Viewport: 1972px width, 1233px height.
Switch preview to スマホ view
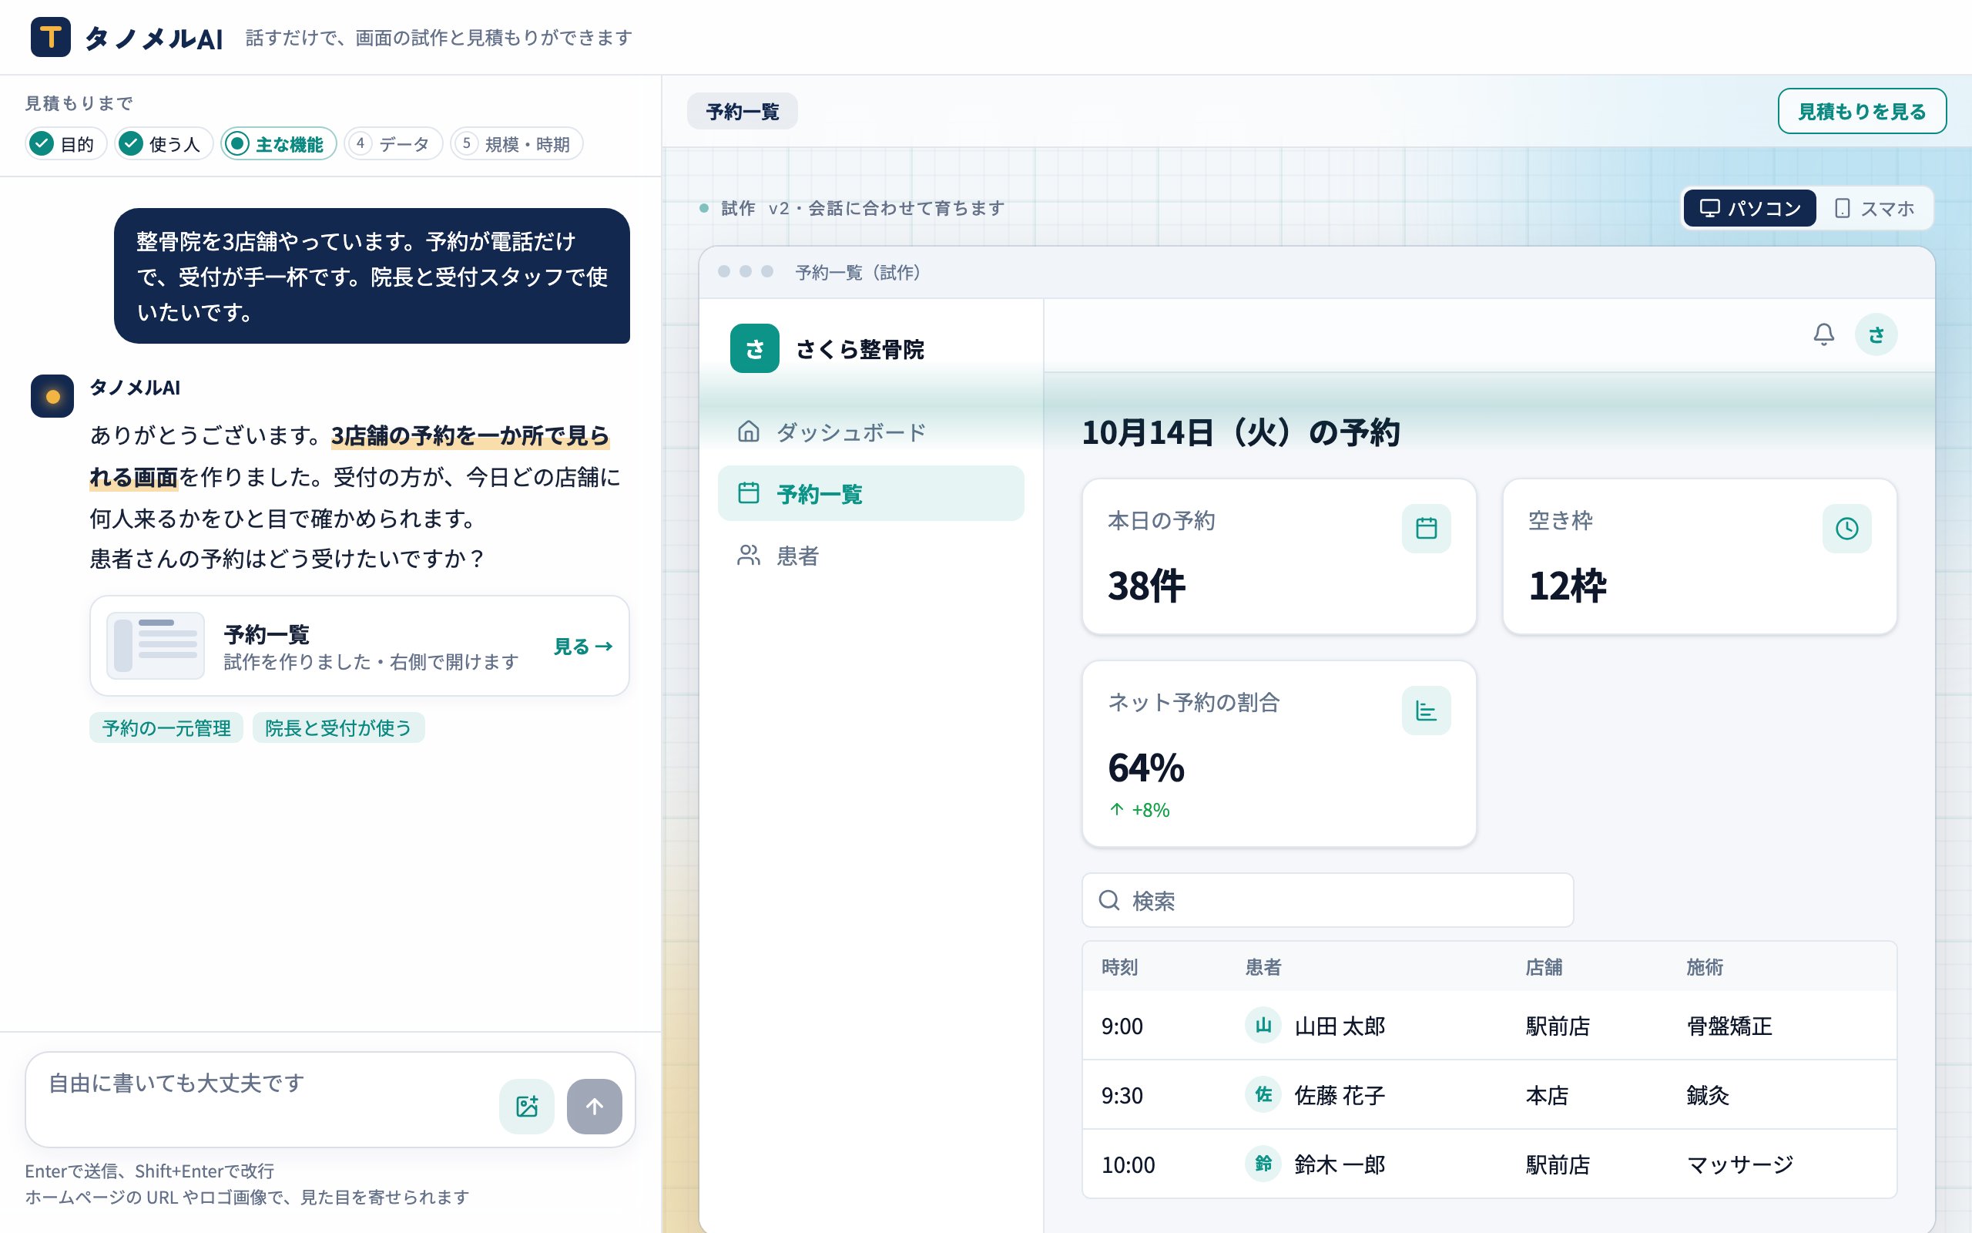(1874, 208)
